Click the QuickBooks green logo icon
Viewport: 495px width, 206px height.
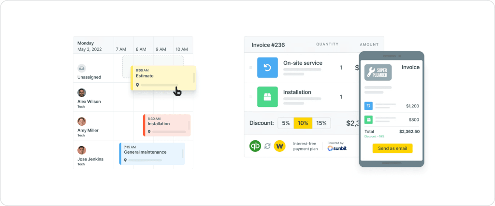click(x=255, y=146)
